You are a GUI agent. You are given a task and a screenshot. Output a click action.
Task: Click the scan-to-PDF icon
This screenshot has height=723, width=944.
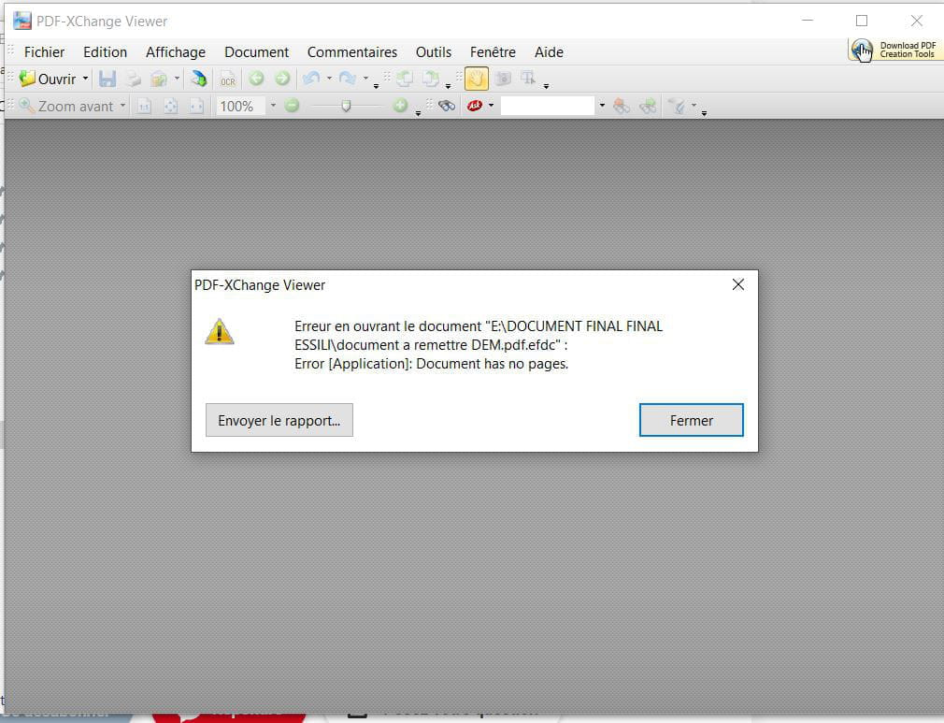199,79
